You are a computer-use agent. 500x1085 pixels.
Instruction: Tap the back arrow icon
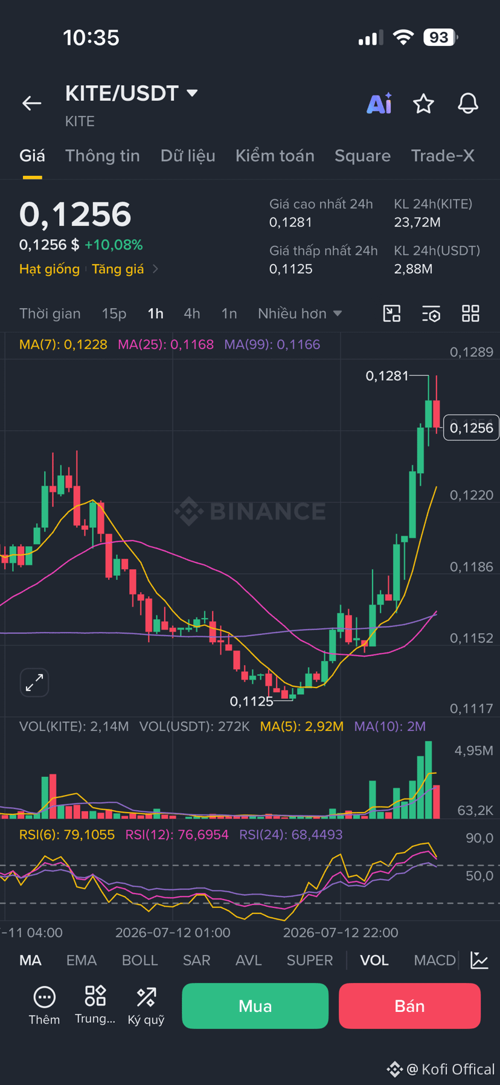(32, 103)
